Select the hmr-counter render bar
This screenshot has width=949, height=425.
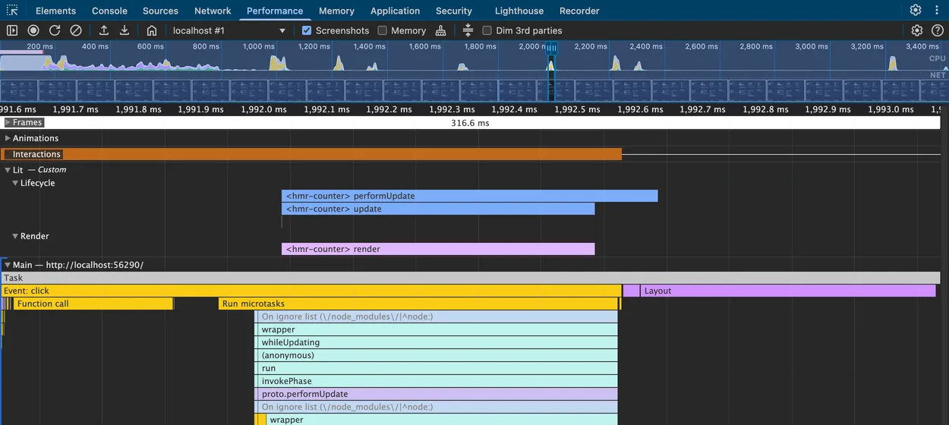coord(438,249)
